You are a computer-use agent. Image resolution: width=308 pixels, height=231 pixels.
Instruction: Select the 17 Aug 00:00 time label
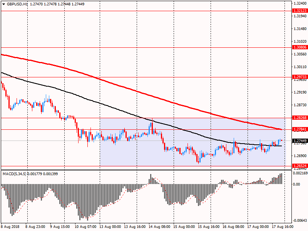pos(258,227)
